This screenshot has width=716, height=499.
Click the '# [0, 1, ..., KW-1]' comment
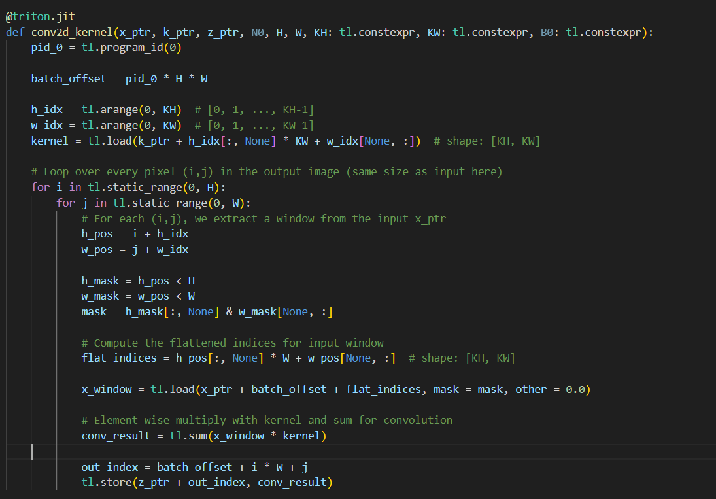click(254, 126)
